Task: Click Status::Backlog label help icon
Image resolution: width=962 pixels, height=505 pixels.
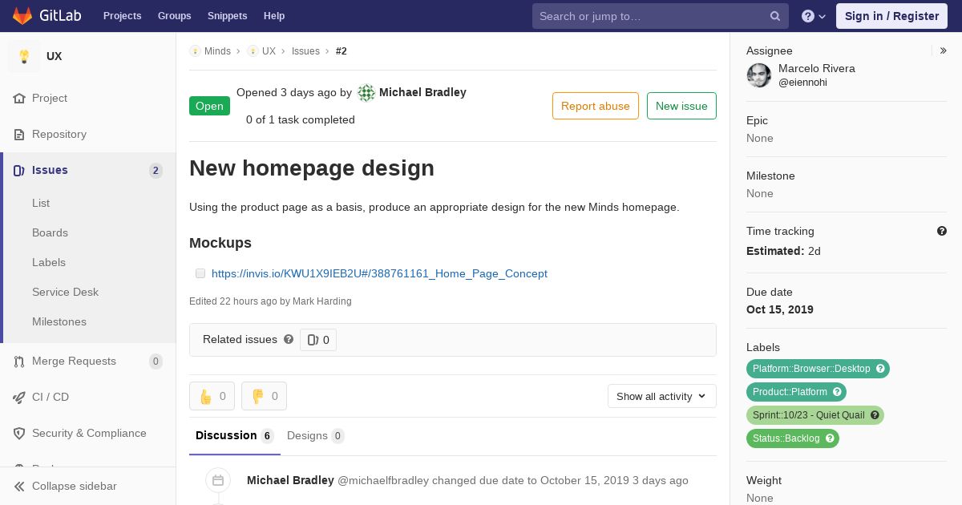Action: tap(831, 438)
